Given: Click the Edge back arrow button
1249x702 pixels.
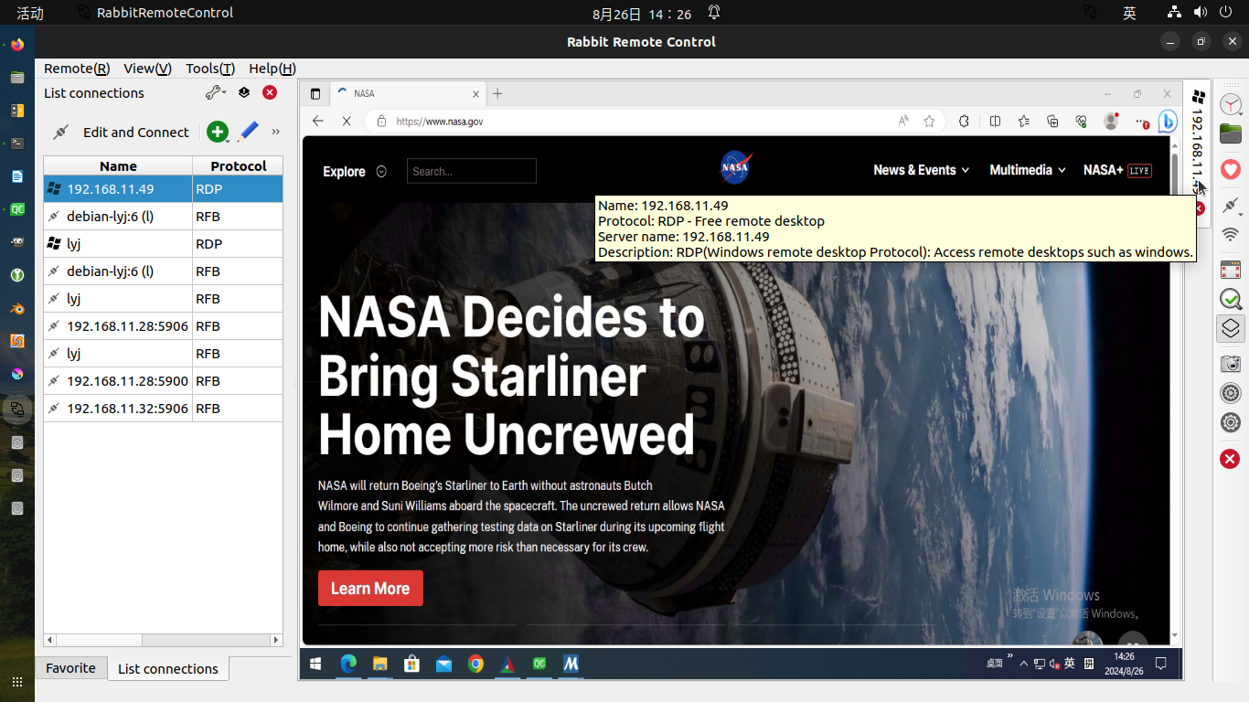Looking at the screenshot, I should [318, 121].
